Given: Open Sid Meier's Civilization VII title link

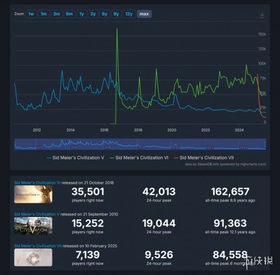Looking at the screenshot, I should point(38,246).
